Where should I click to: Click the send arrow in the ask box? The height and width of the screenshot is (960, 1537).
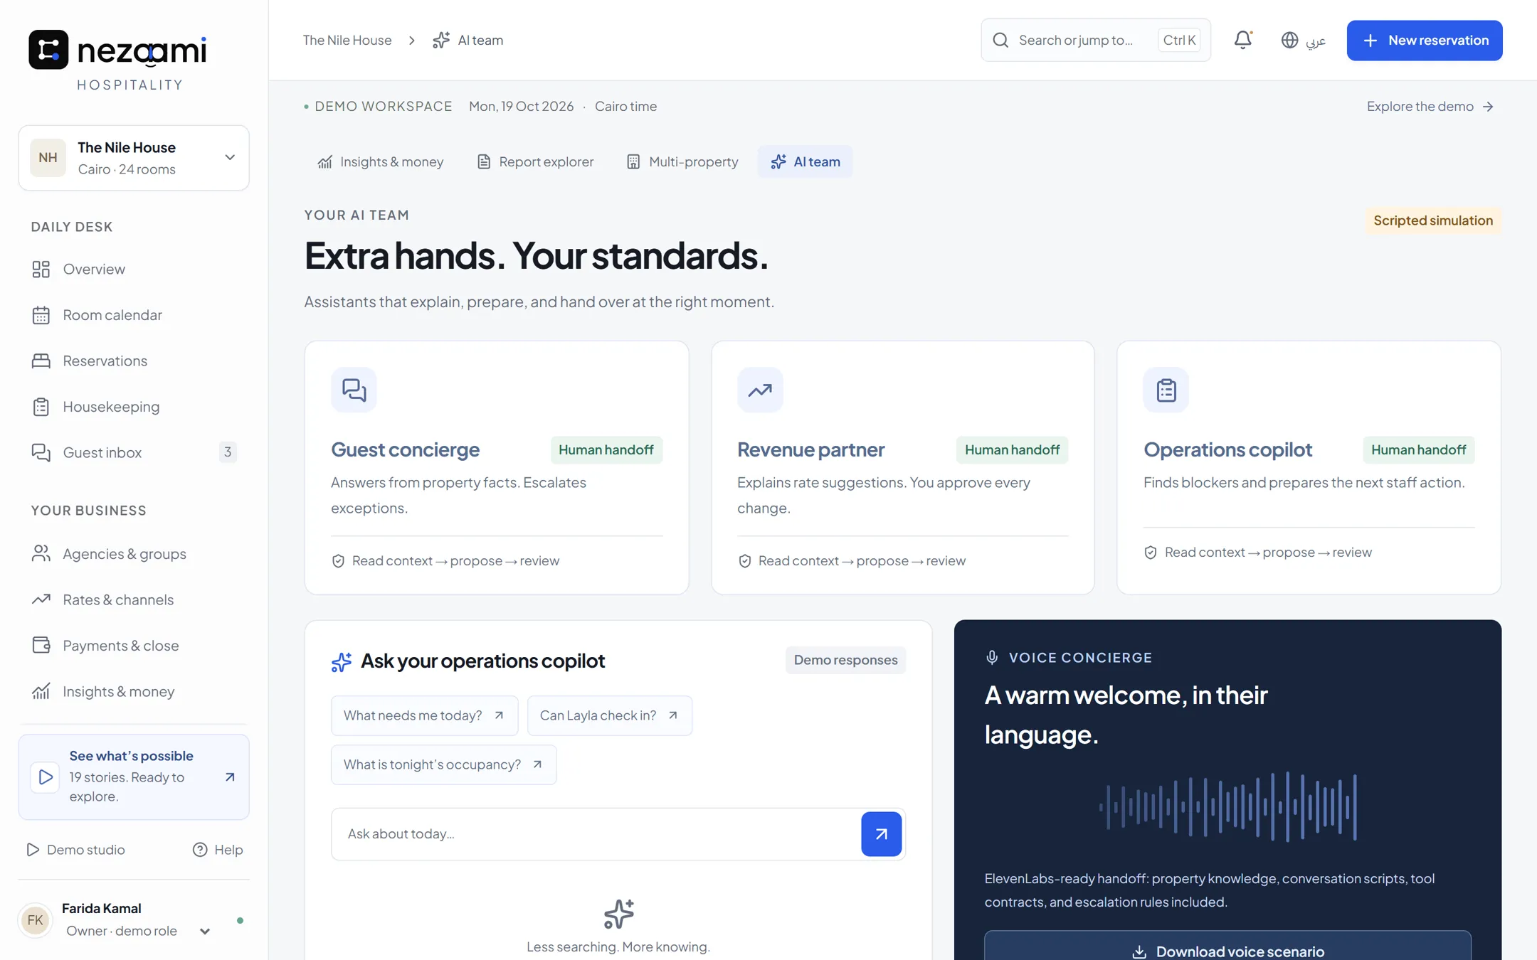click(881, 833)
